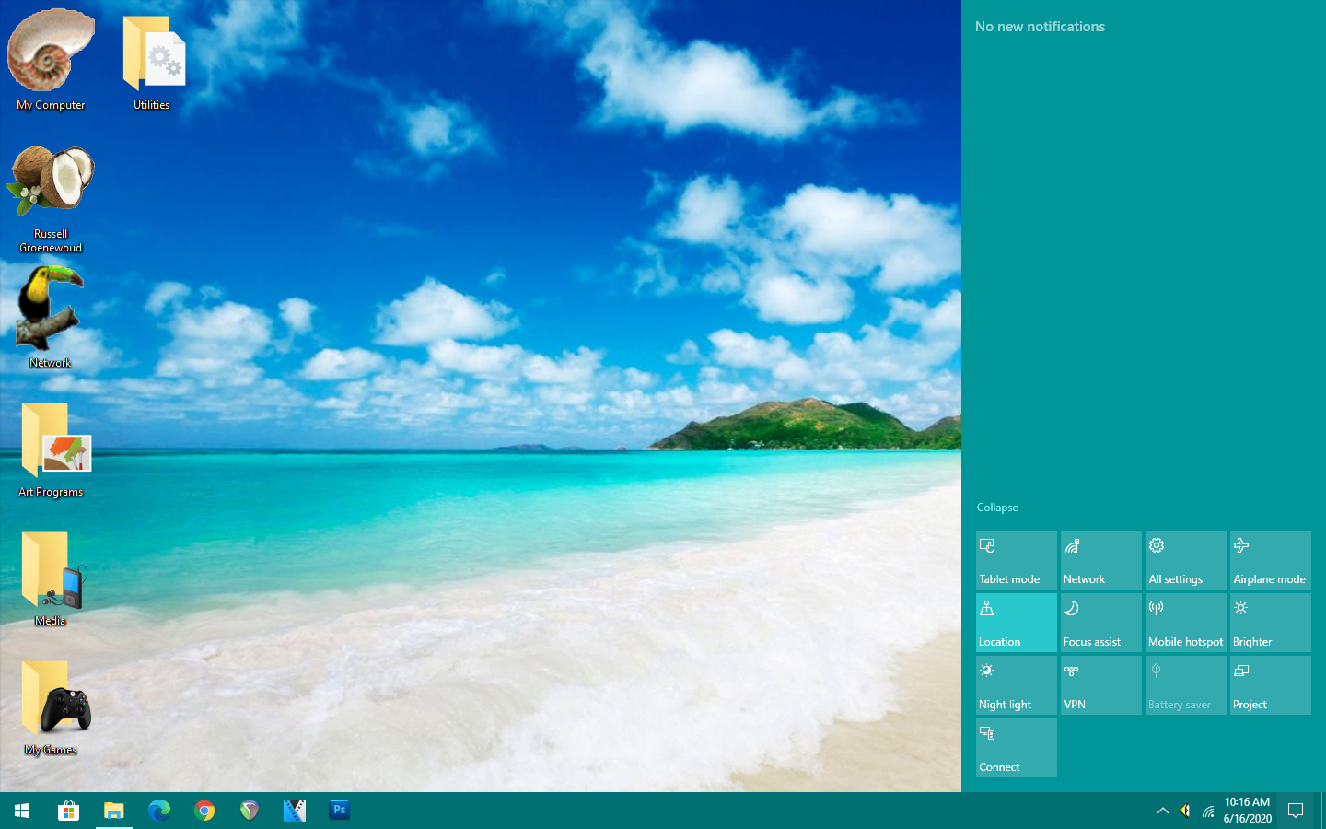The image size is (1326, 829).
Task: Turn on Night light tile
Action: point(1016,685)
